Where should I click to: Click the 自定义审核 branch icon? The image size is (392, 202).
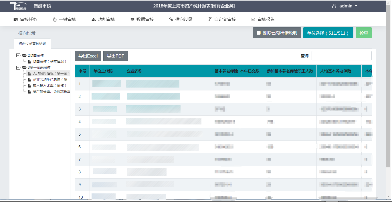(x=210, y=19)
